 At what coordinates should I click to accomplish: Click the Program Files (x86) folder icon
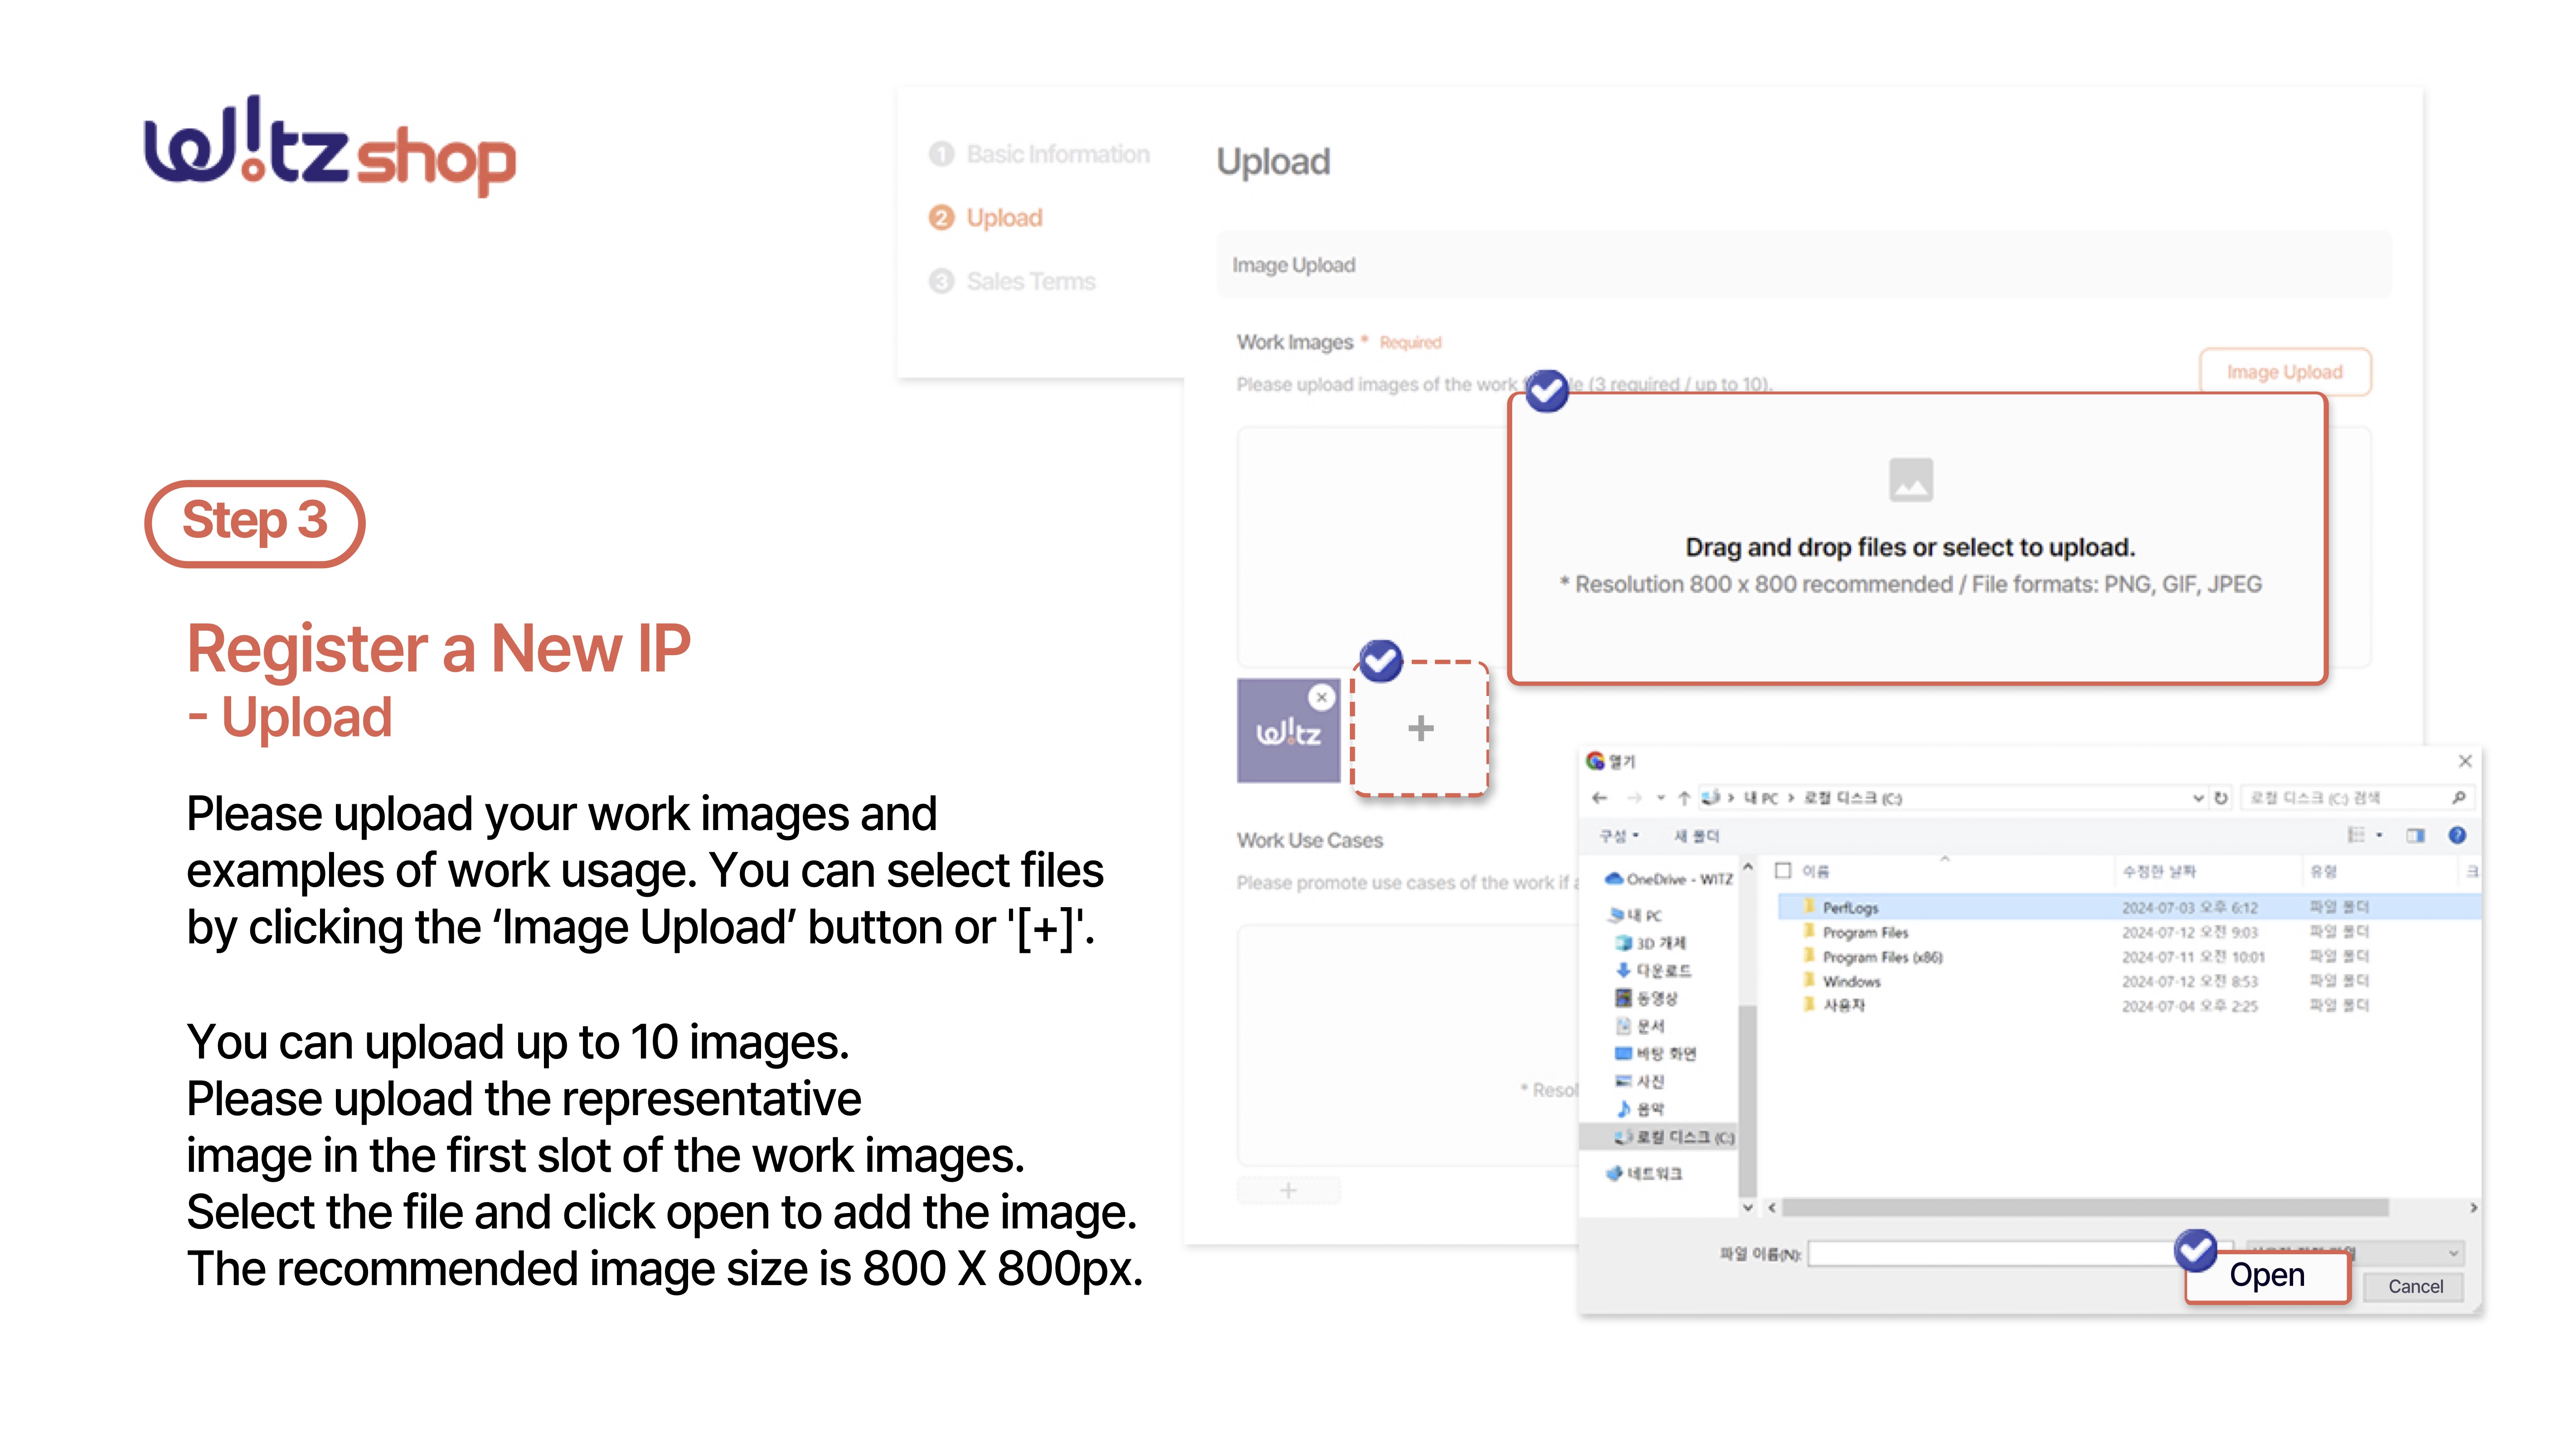(1808, 955)
